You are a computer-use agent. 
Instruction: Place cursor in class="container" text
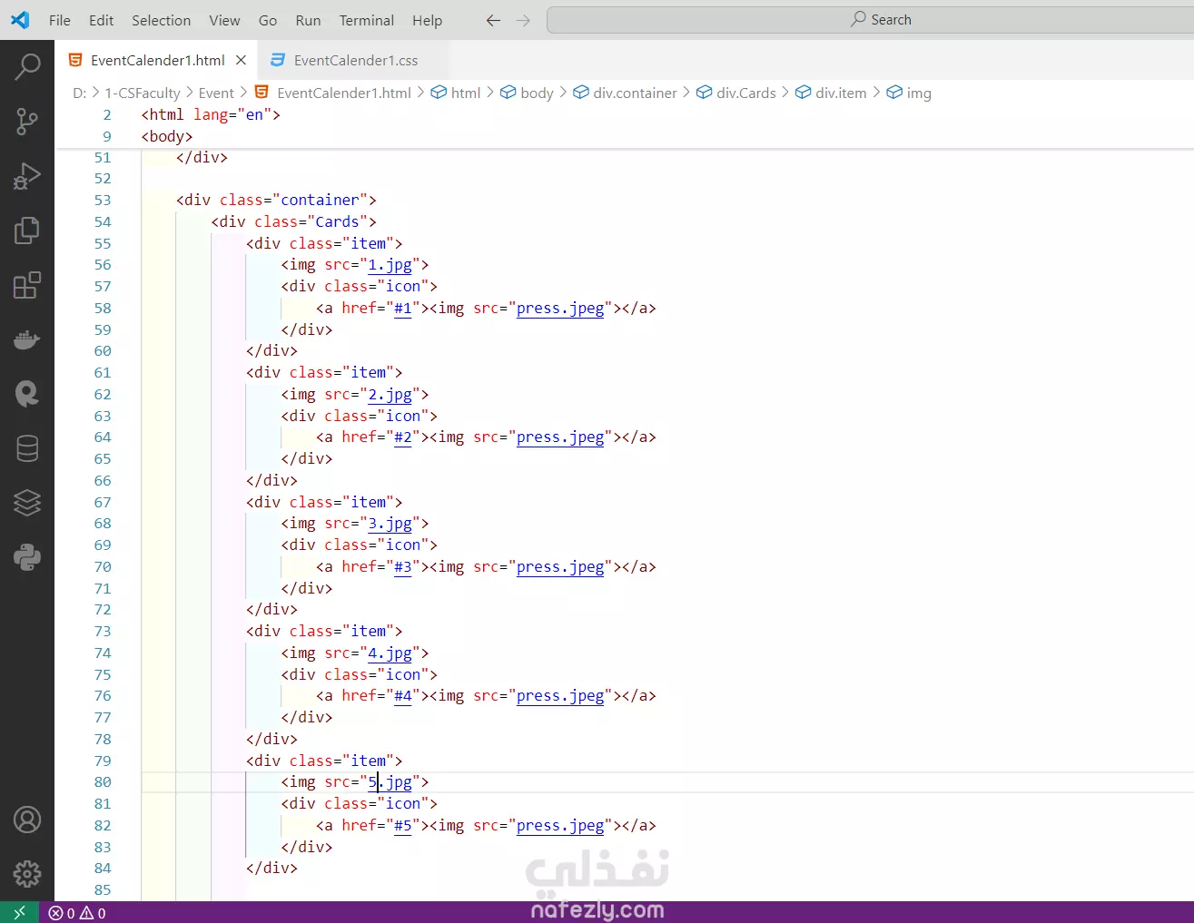click(x=293, y=200)
